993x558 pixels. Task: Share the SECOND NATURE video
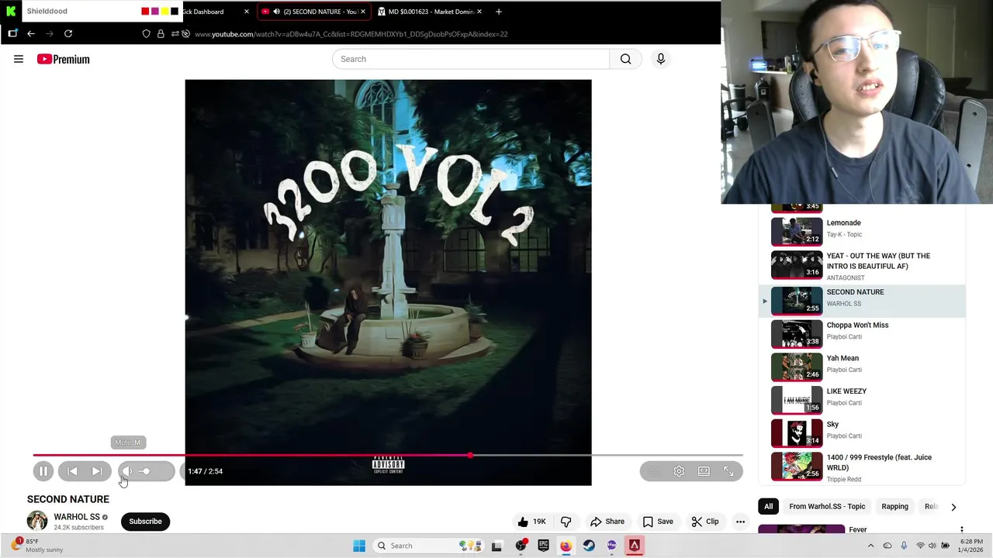tap(607, 522)
